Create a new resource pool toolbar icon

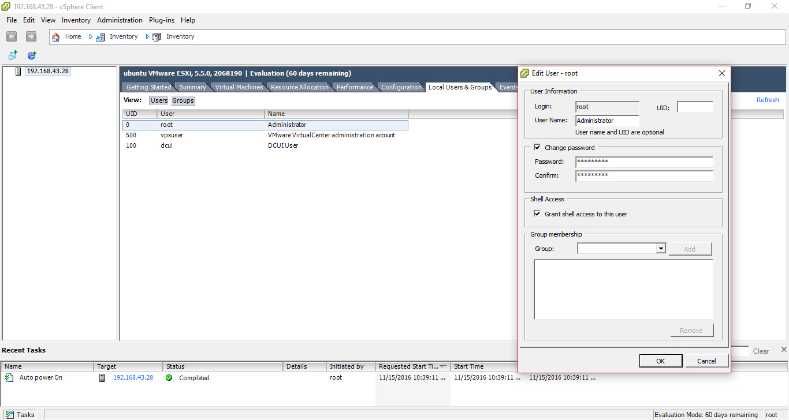point(32,55)
